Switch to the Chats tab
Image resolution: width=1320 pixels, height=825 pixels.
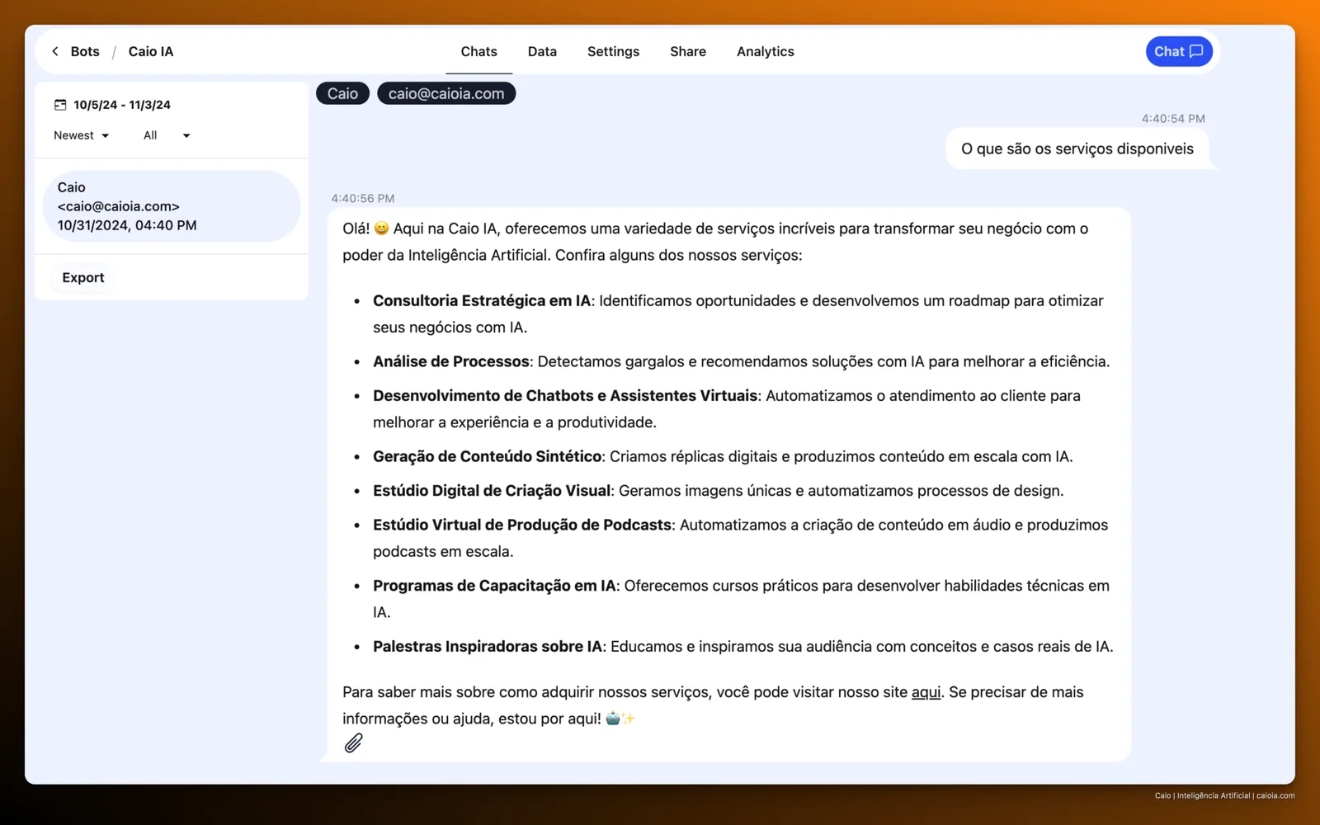tap(478, 51)
